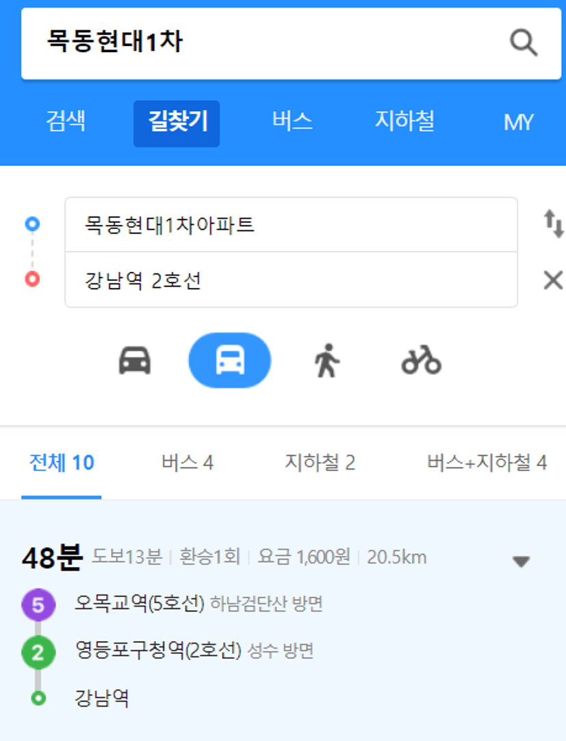Click the green arrival dot for 강남역
This screenshot has height=741, width=566.
coord(38,698)
